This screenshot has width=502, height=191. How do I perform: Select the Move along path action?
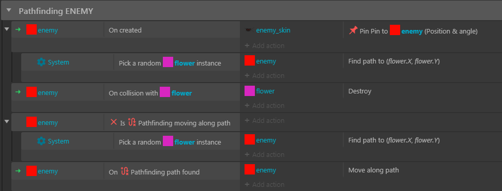coord(373,170)
